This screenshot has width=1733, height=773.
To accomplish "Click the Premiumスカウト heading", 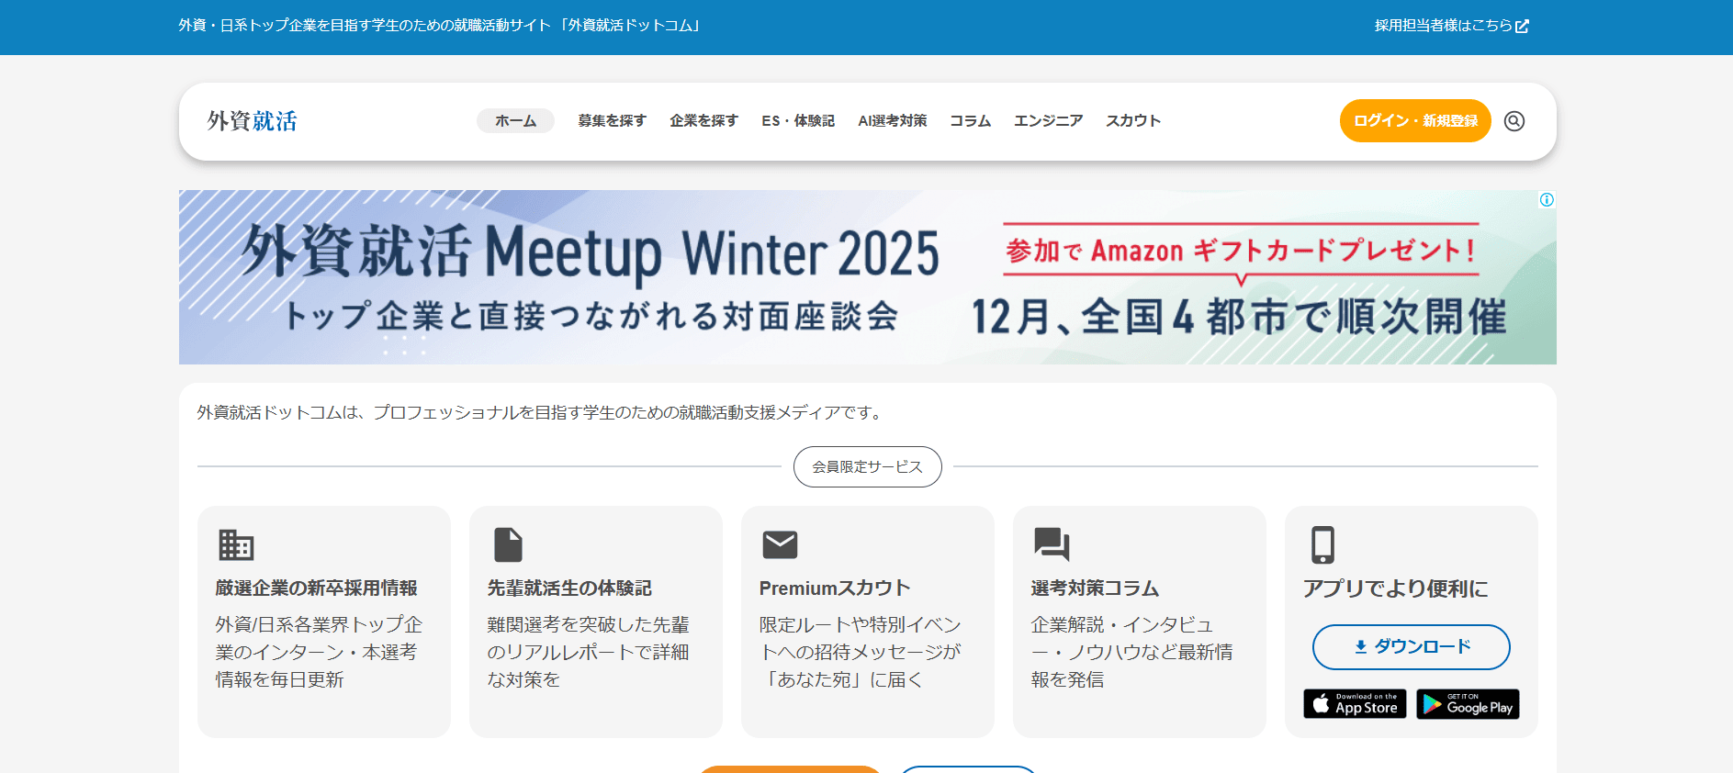I will click(835, 588).
